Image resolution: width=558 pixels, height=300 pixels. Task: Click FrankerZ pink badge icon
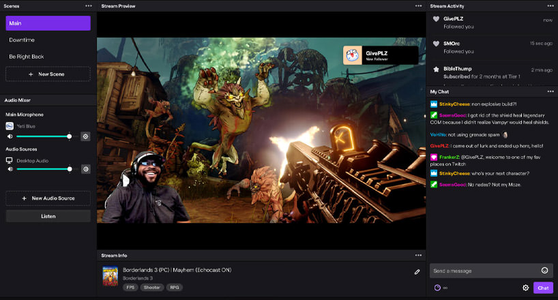pyautogui.click(x=433, y=157)
